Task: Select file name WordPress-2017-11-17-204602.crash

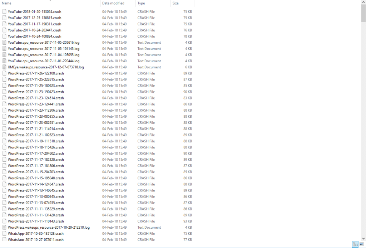Action: coord(36,153)
